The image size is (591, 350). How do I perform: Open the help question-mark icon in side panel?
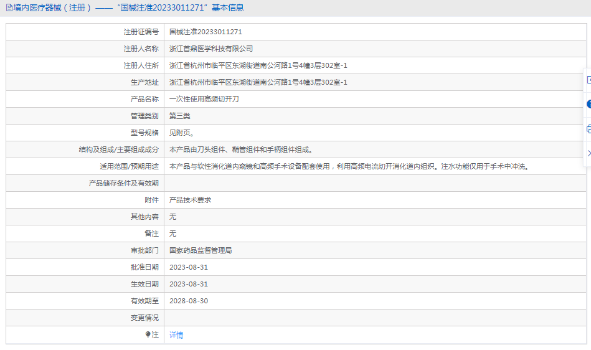pos(589,104)
